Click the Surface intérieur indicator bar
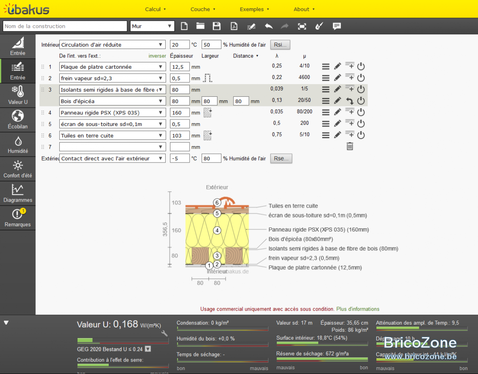 [322, 343]
